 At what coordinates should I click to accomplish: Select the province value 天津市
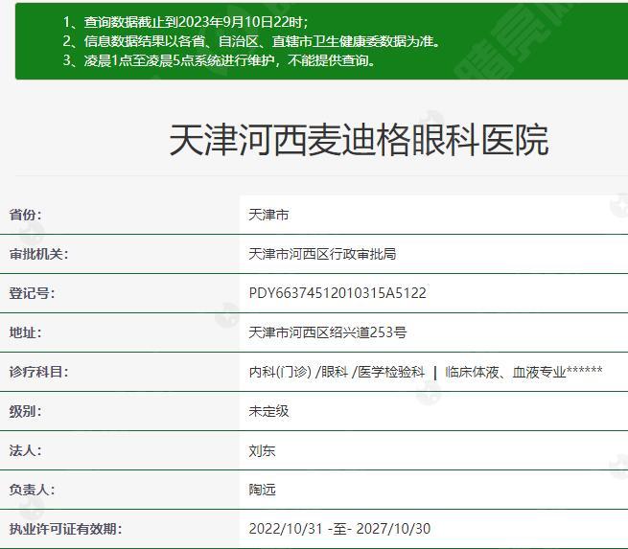coord(268,215)
